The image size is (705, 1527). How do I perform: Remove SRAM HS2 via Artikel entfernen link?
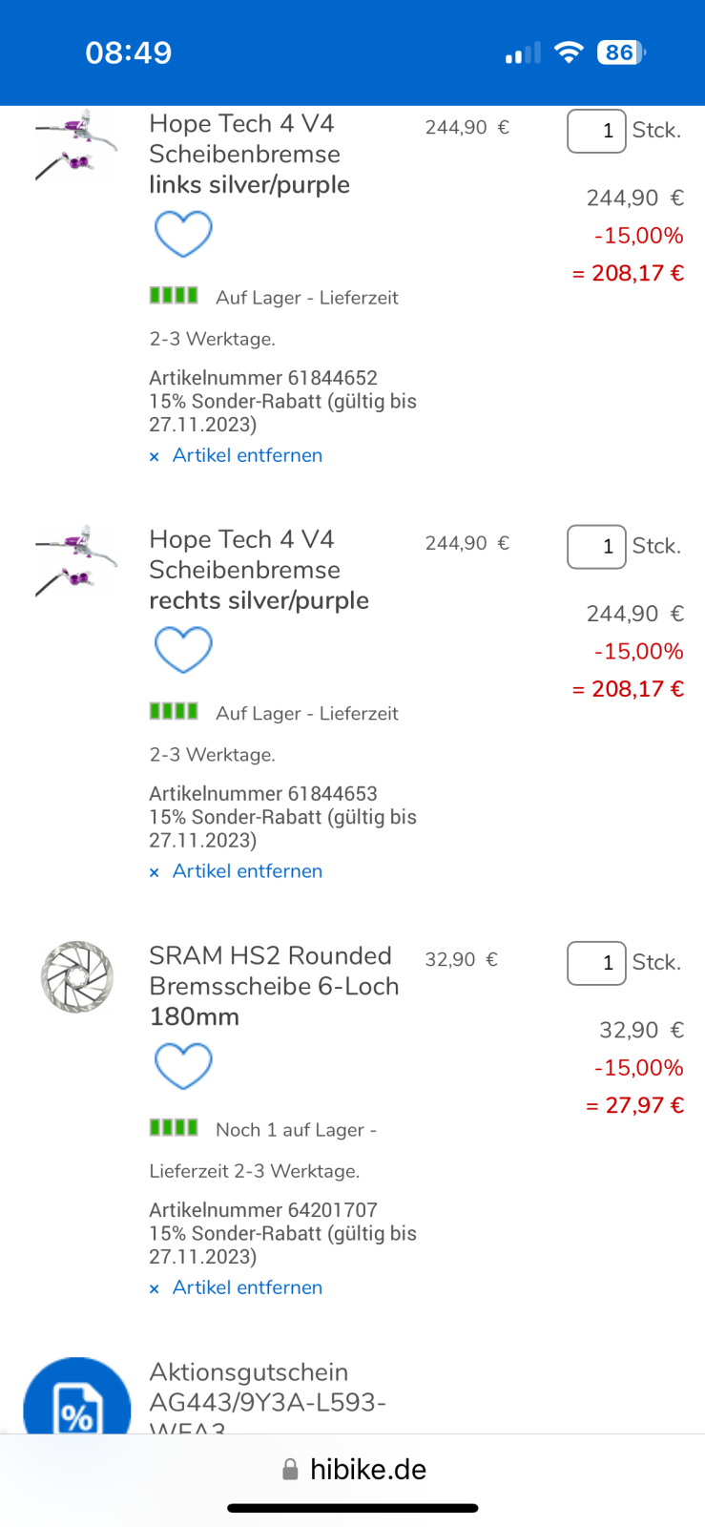coord(247,1287)
